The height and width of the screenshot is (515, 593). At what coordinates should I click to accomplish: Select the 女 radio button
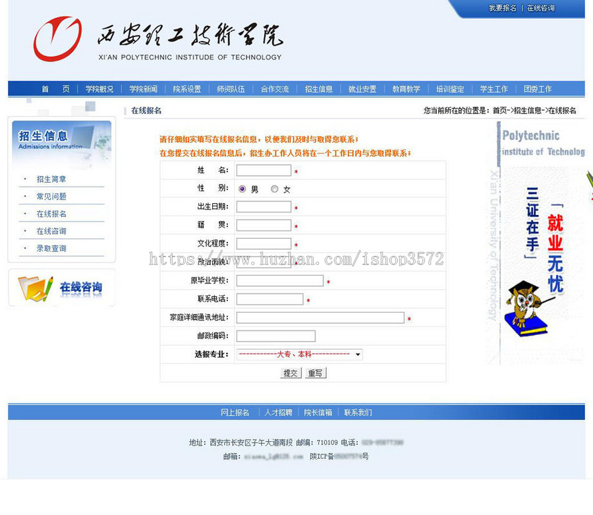coord(275,189)
